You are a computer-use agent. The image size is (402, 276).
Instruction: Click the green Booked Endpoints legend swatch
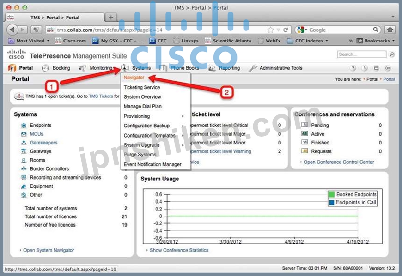(331, 194)
